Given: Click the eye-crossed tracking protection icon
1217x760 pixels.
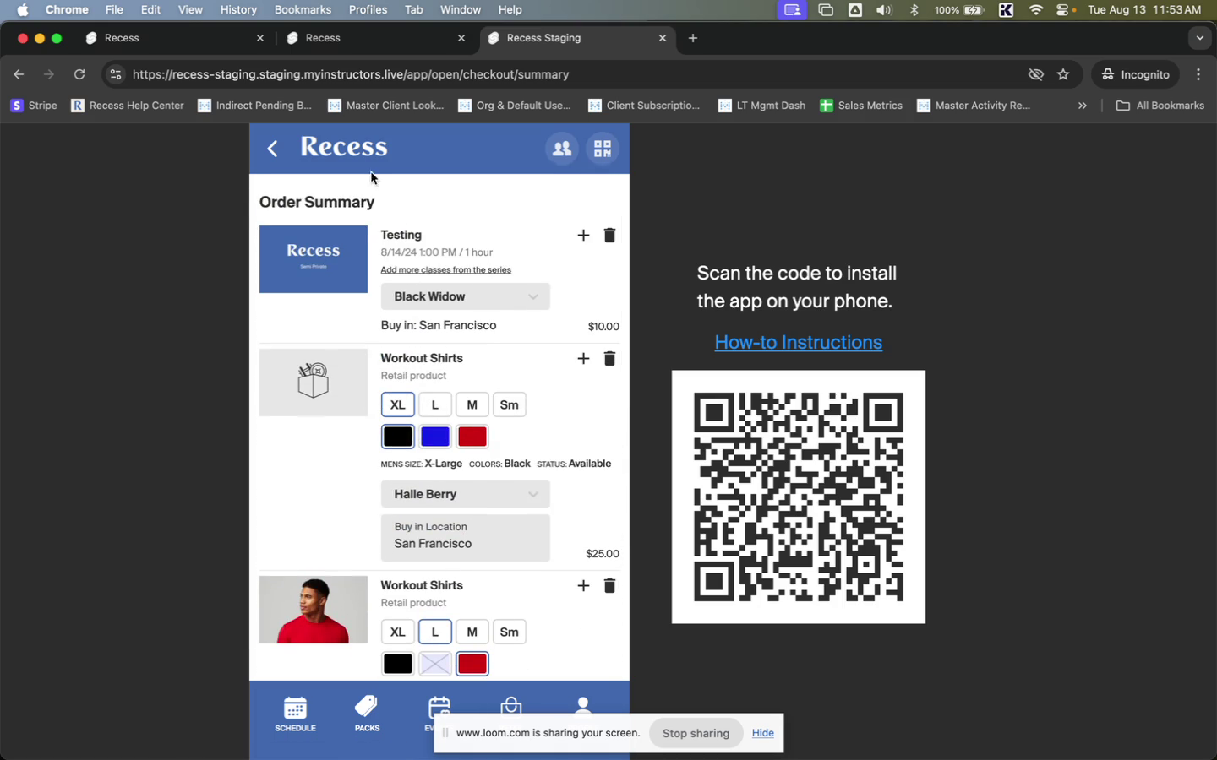Looking at the screenshot, I should (1035, 74).
